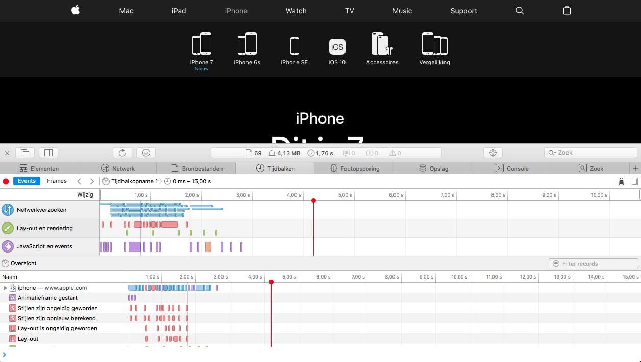Focus the Filter records field
This screenshot has height=362, width=641.
[x=594, y=264]
